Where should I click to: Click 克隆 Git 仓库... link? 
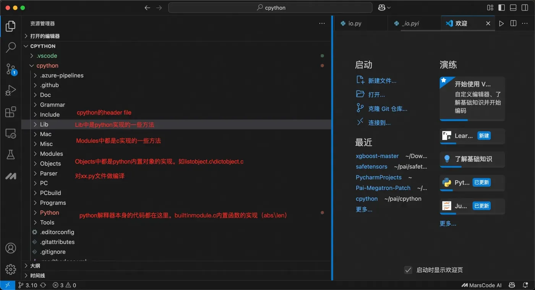click(382, 109)
